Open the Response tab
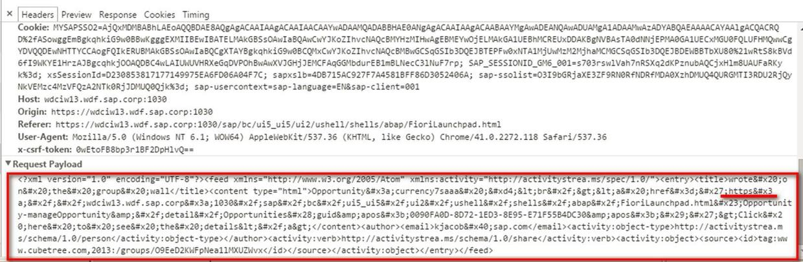 pyautogui.click(x=118, y=14)
